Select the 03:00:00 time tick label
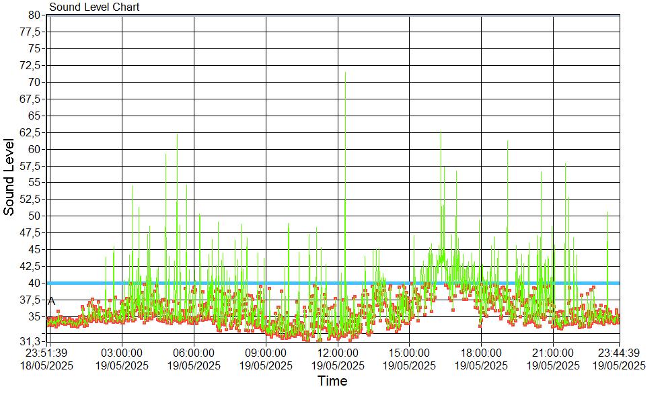 [x=122, y=353]
